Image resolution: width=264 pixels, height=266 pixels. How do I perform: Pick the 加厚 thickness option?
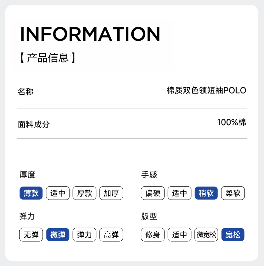(111, 193)
